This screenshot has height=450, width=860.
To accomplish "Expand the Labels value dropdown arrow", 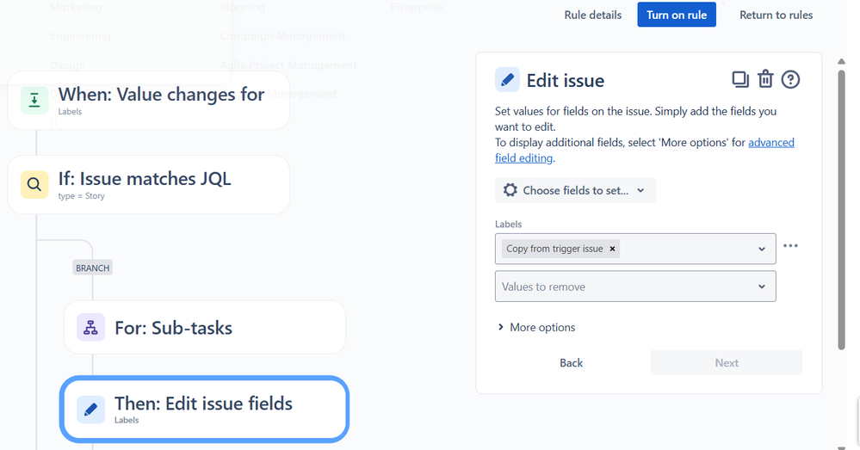I will coord(762,249).
